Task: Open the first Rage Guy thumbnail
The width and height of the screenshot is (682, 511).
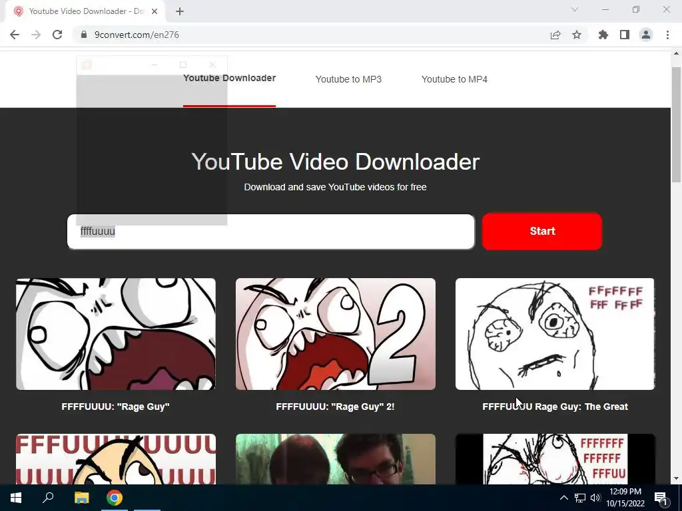Action: pos(116,334)
